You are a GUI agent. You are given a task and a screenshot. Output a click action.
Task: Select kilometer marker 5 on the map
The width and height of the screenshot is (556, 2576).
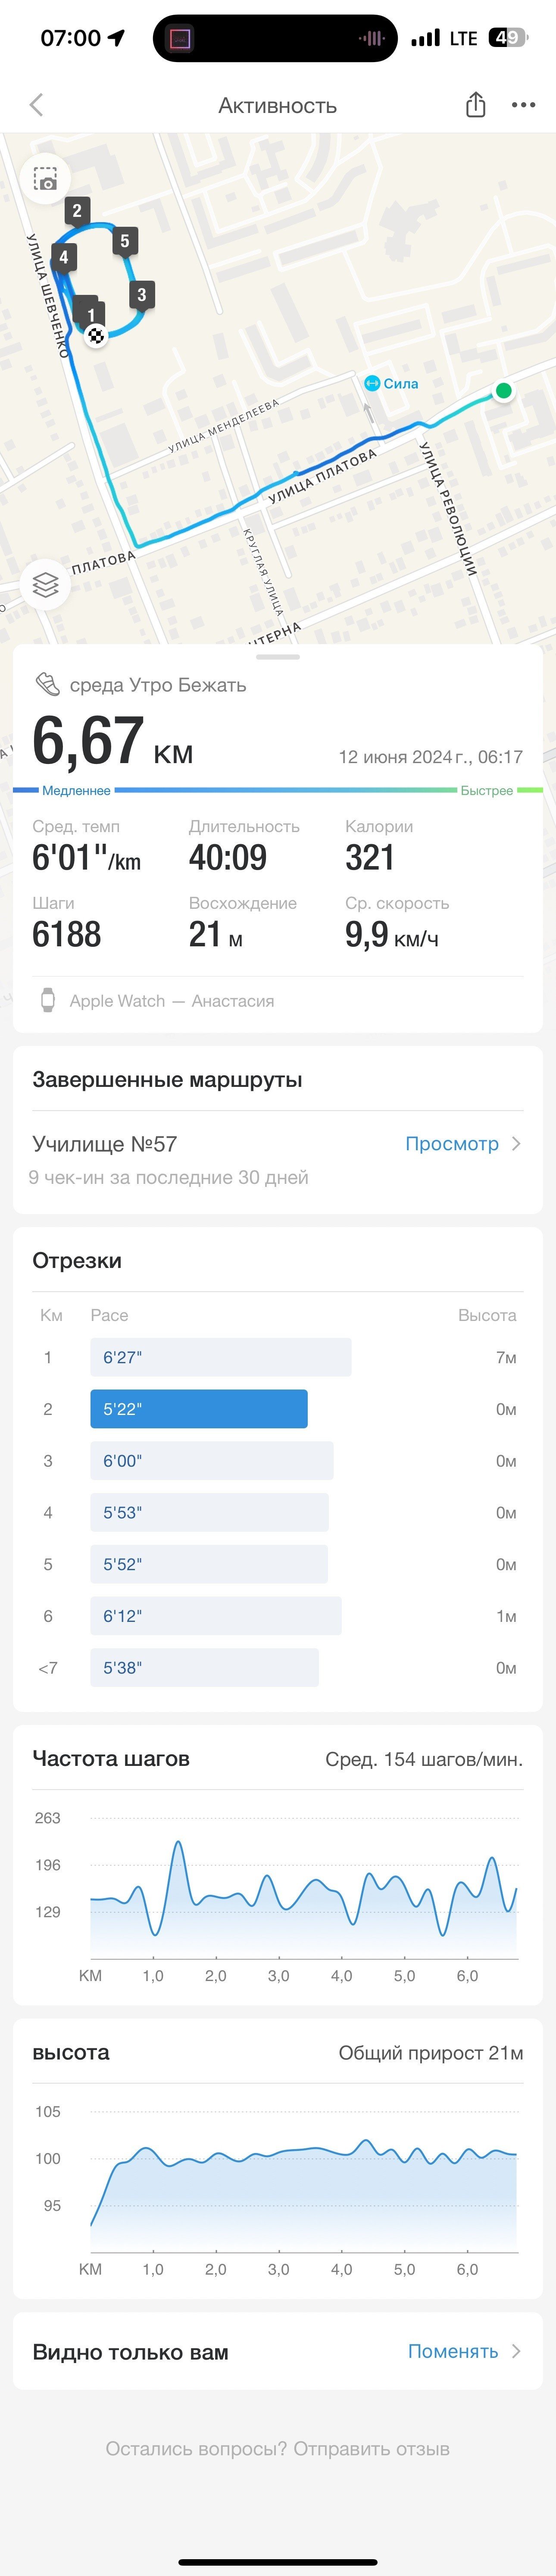point(125,241)
